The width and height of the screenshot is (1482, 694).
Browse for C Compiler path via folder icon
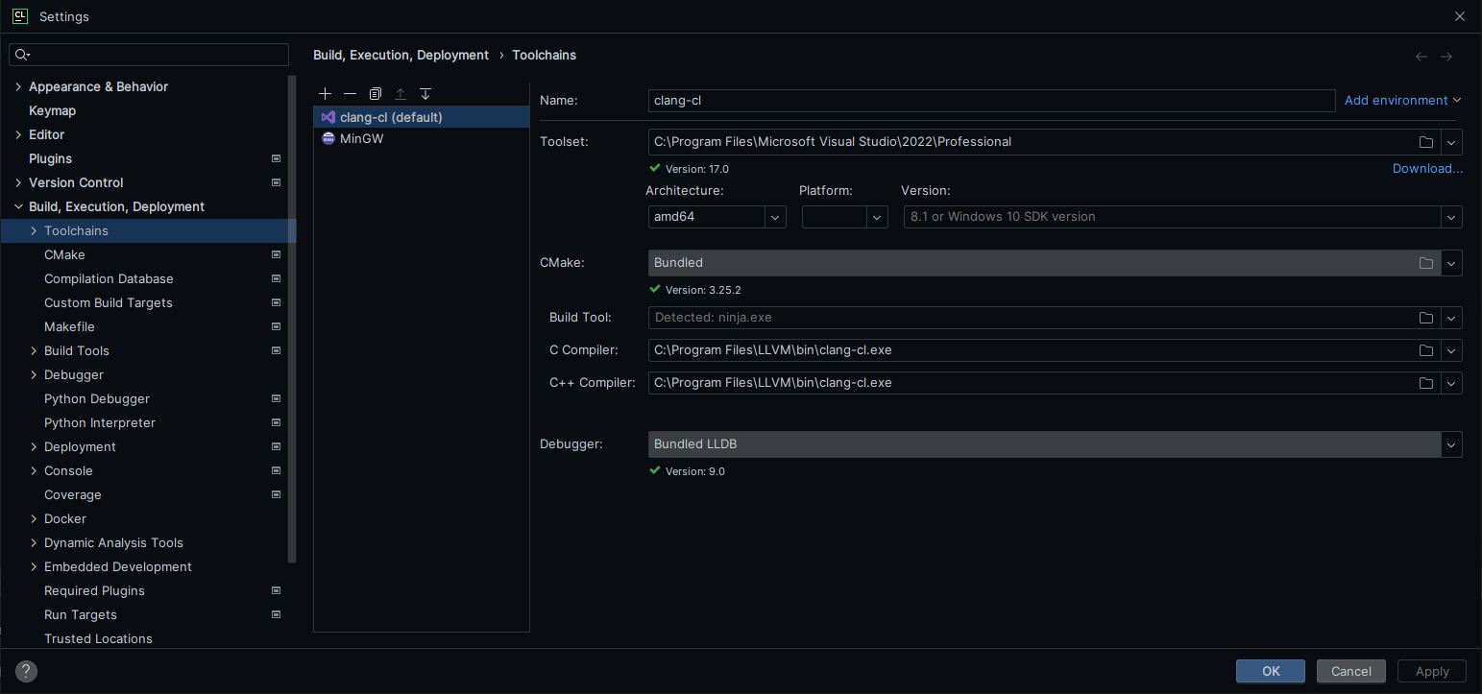coord(1425,349)
